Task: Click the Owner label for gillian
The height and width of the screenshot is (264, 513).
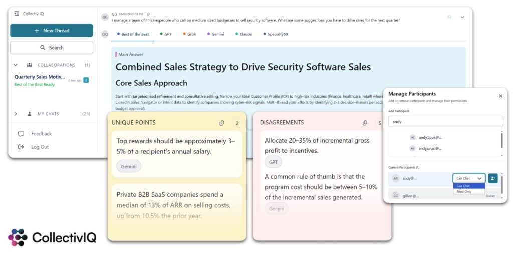Action: click(x=490, y=196)
